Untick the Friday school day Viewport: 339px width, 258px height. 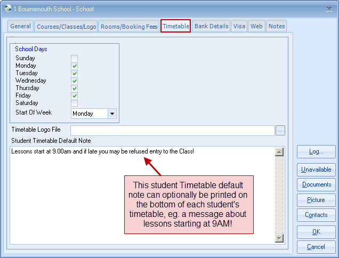(75, 95)
